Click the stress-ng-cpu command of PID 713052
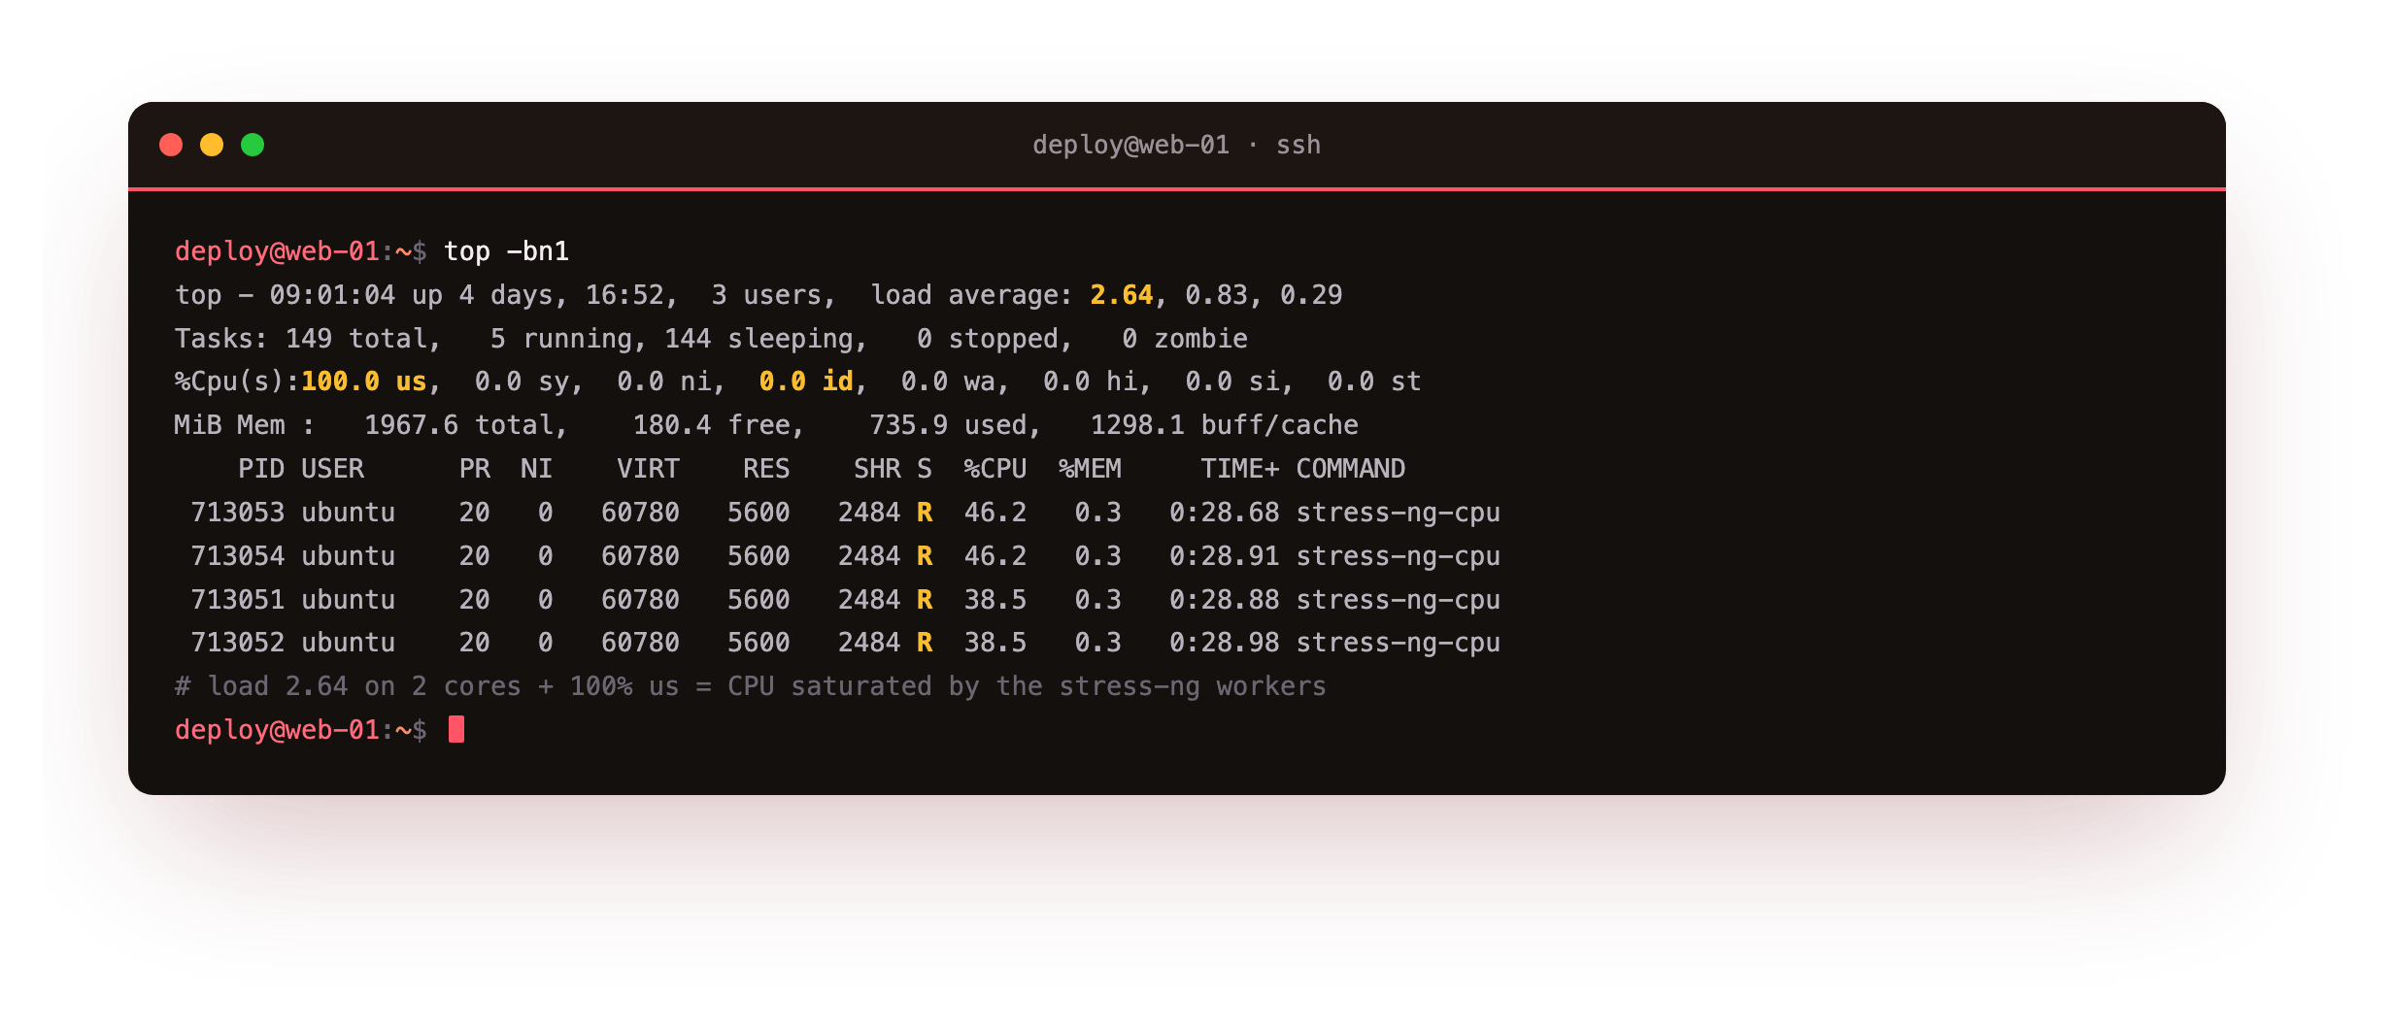 coord(1398,643)
